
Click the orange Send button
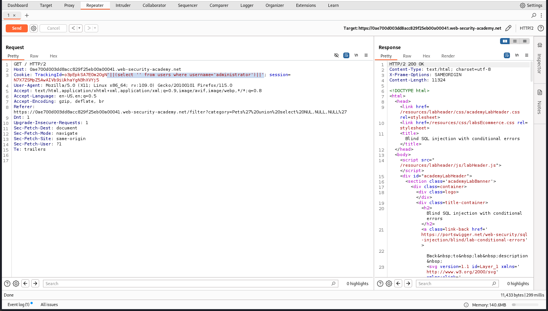pyautogui.click(x=17, y=28)
